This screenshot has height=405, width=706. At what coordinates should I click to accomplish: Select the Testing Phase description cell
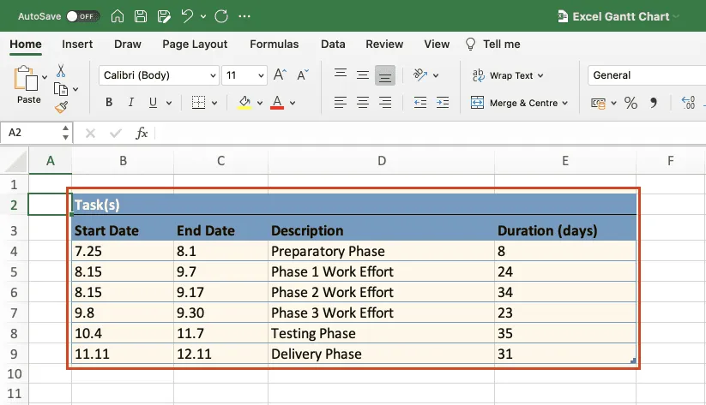point(381,333)
